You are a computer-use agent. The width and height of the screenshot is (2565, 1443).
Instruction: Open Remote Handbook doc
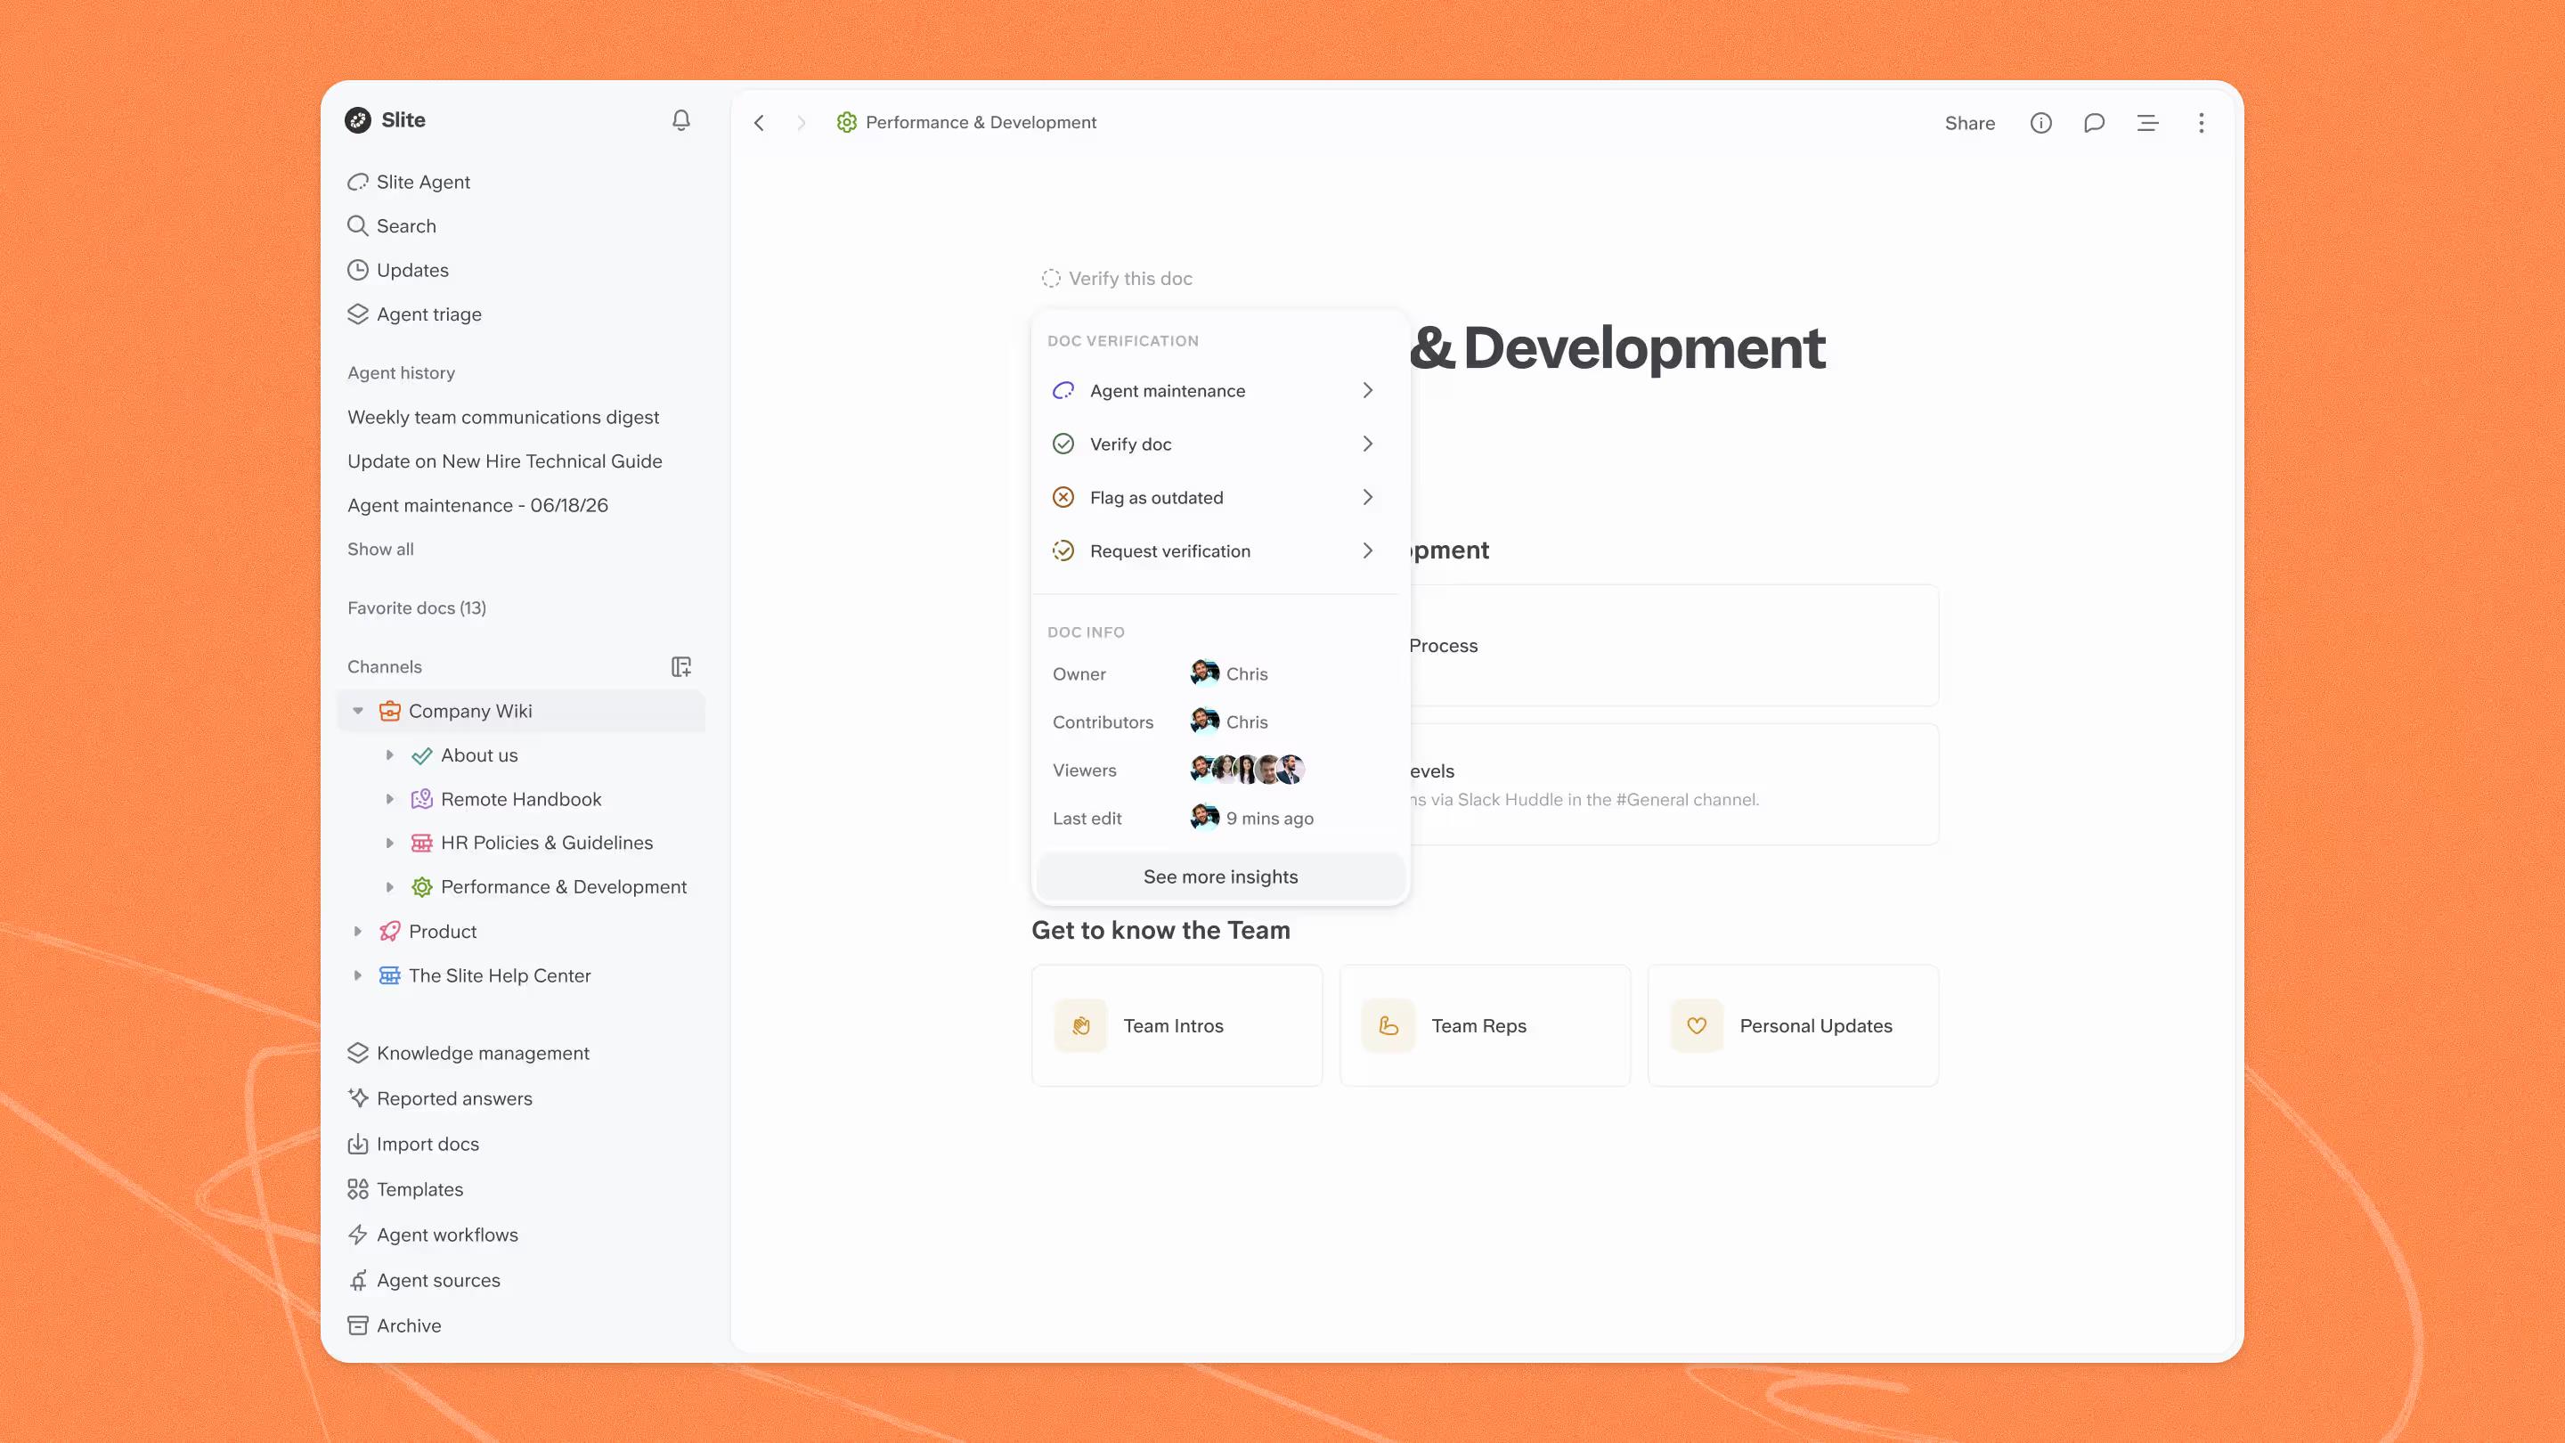click(521, 800)
